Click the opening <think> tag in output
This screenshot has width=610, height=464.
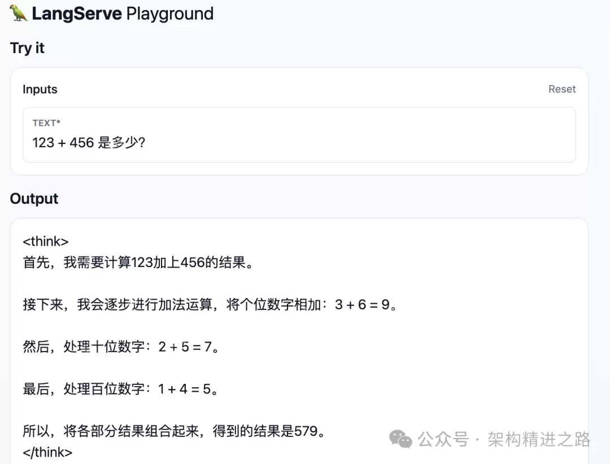[x=45, y=241]
